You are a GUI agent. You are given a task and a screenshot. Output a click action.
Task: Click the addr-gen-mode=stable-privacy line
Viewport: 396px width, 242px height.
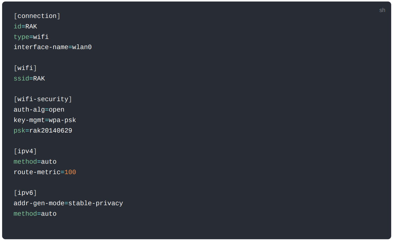(68, 203)
